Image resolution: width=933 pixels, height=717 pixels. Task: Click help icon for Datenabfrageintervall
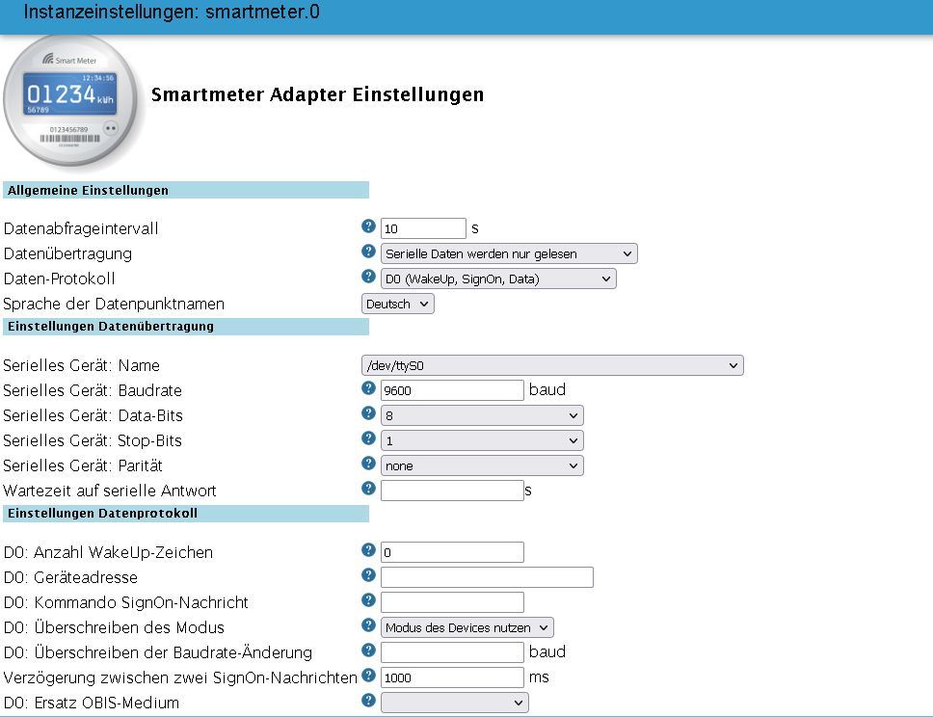(x=368, y=226)
